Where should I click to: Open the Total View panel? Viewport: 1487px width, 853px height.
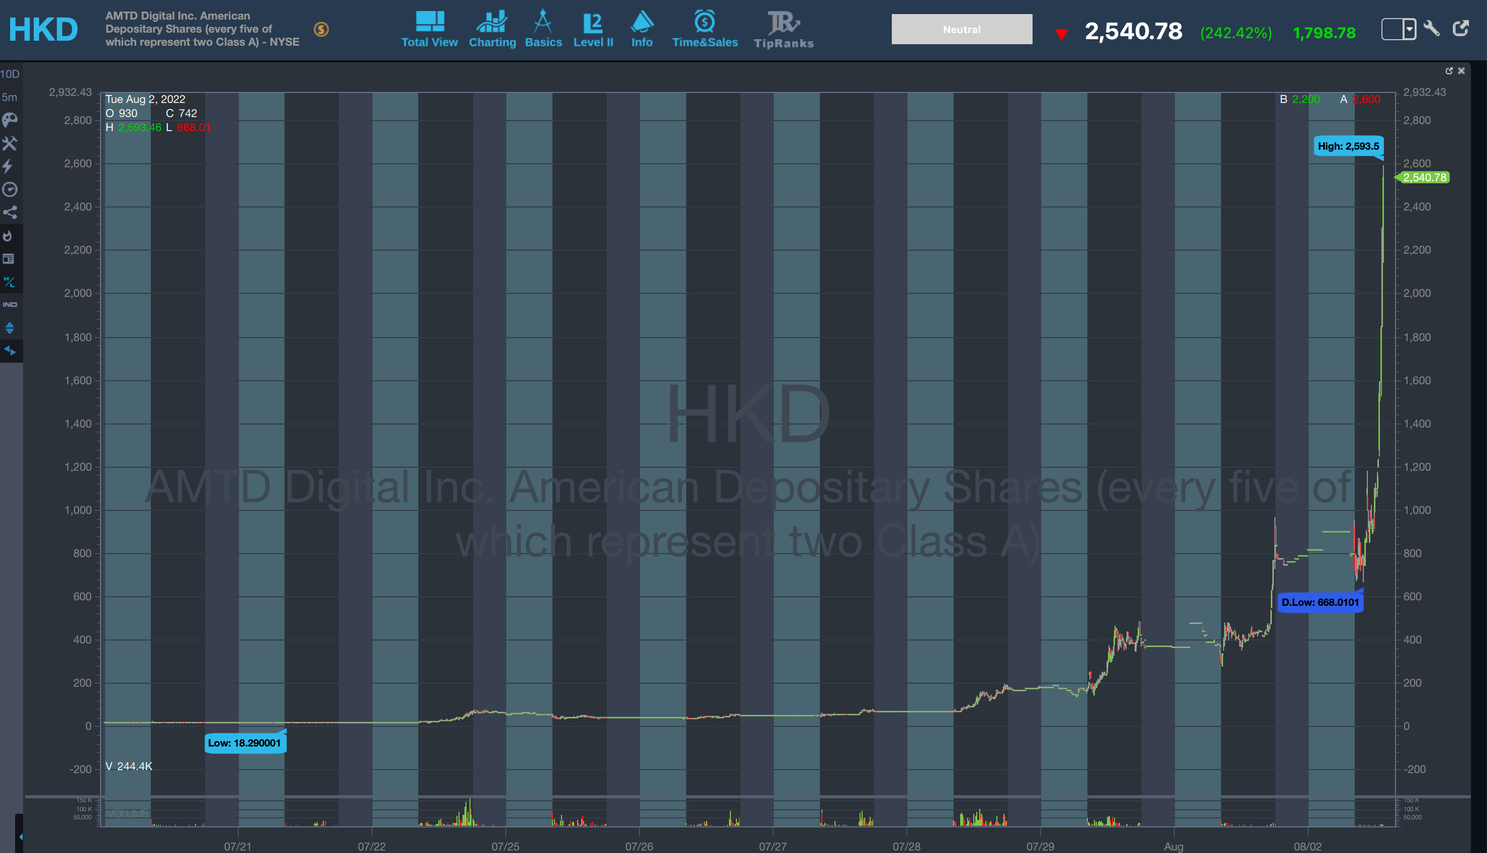[429, 29]
